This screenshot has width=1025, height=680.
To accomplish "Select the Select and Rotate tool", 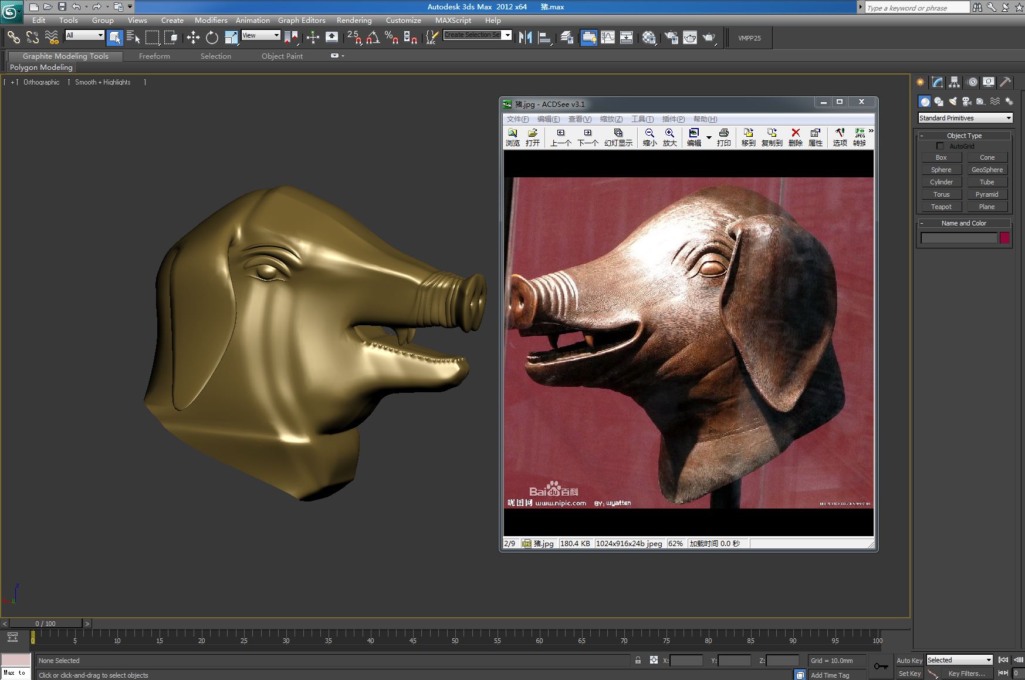I will click(x=212, y=38).
